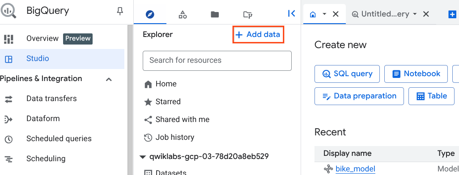Open the repository folder icon tab
The image size is (459, 175).
tap(248, 14)
